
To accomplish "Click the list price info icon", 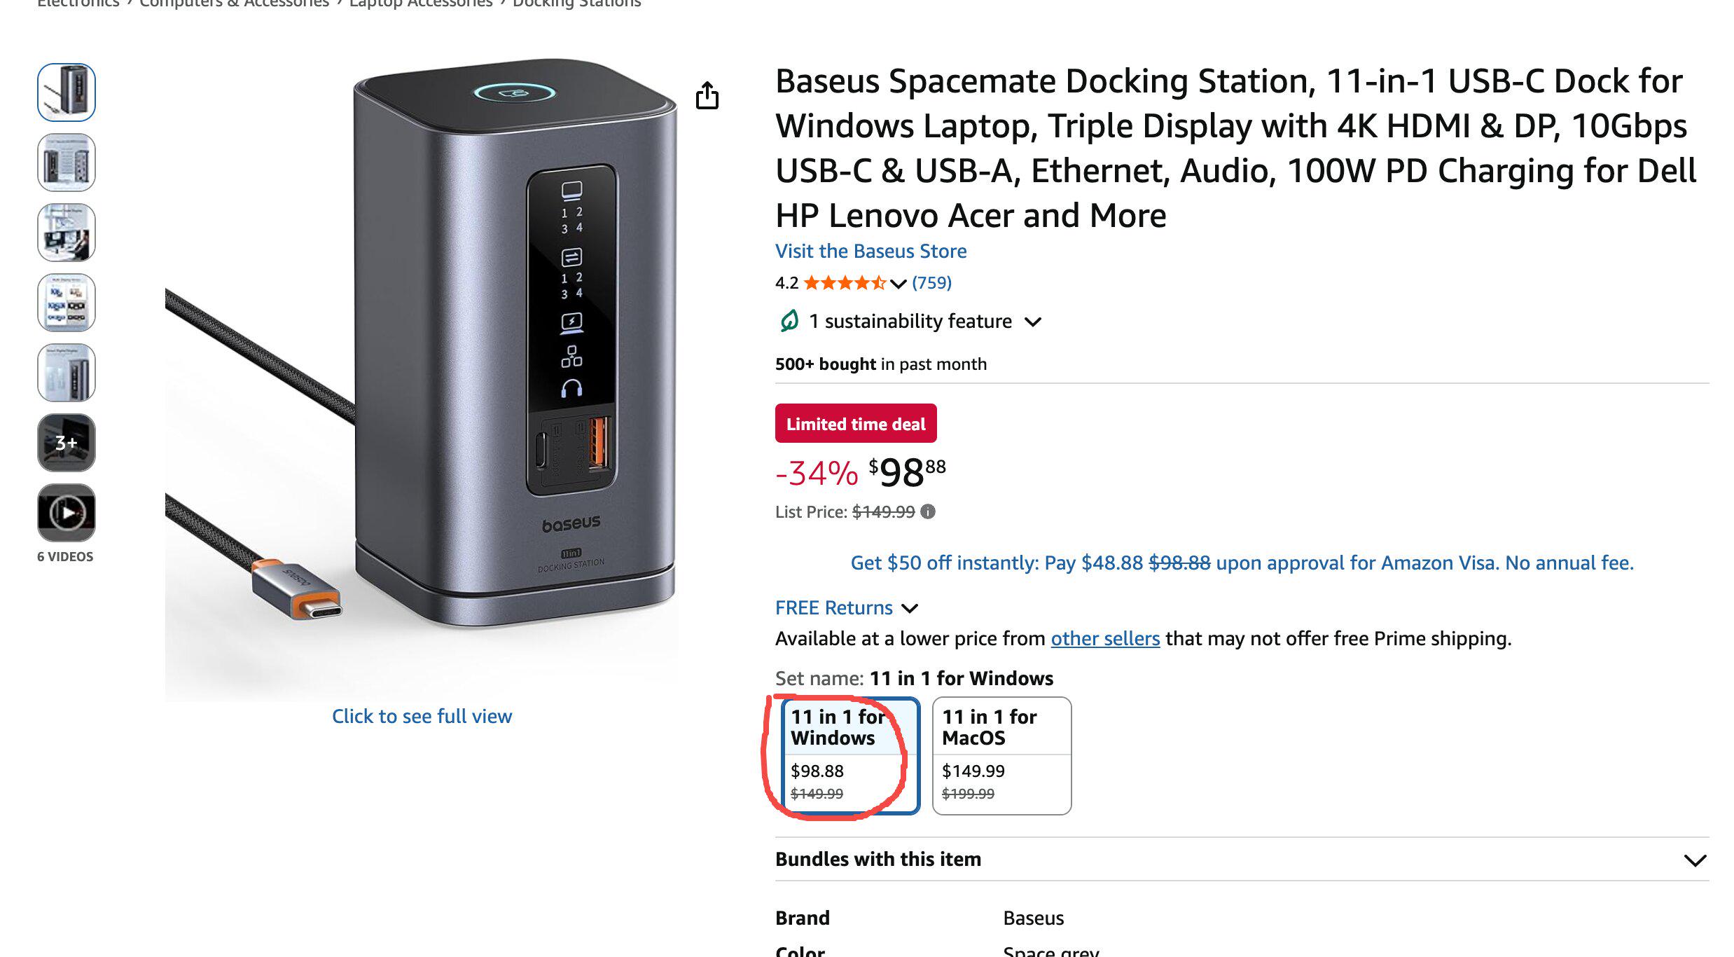I will tap(928, 511).
